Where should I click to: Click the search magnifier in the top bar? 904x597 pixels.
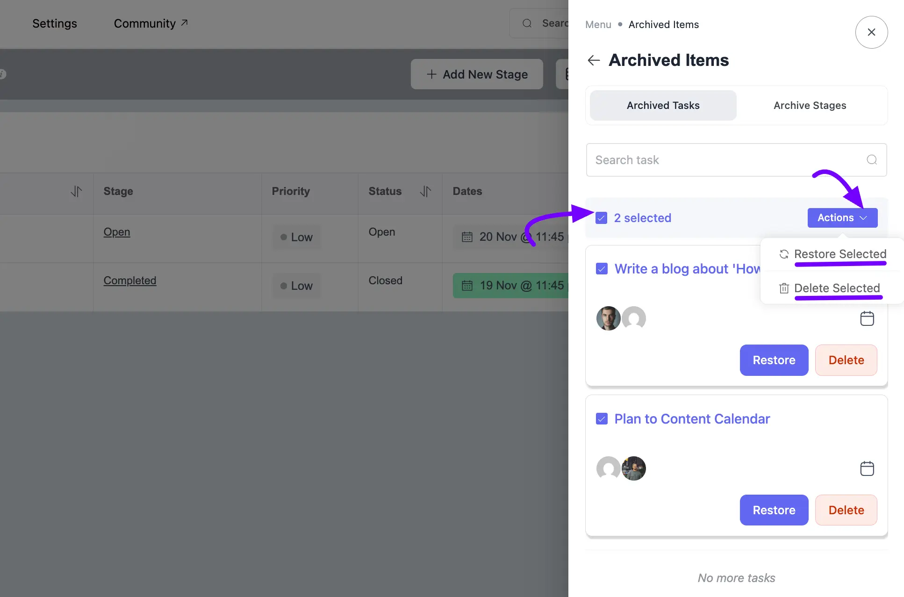(527, 23)
